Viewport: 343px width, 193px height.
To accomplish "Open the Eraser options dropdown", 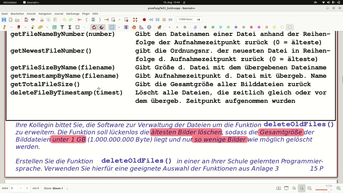I will click(25, 27).
